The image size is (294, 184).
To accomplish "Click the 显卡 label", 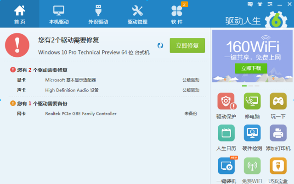I will 21,80.
